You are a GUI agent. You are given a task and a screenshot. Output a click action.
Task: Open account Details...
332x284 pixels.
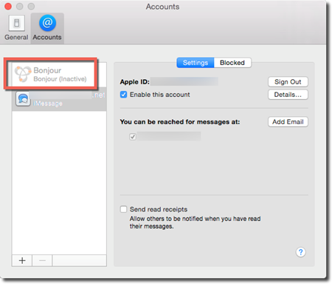tap(288, 95)
